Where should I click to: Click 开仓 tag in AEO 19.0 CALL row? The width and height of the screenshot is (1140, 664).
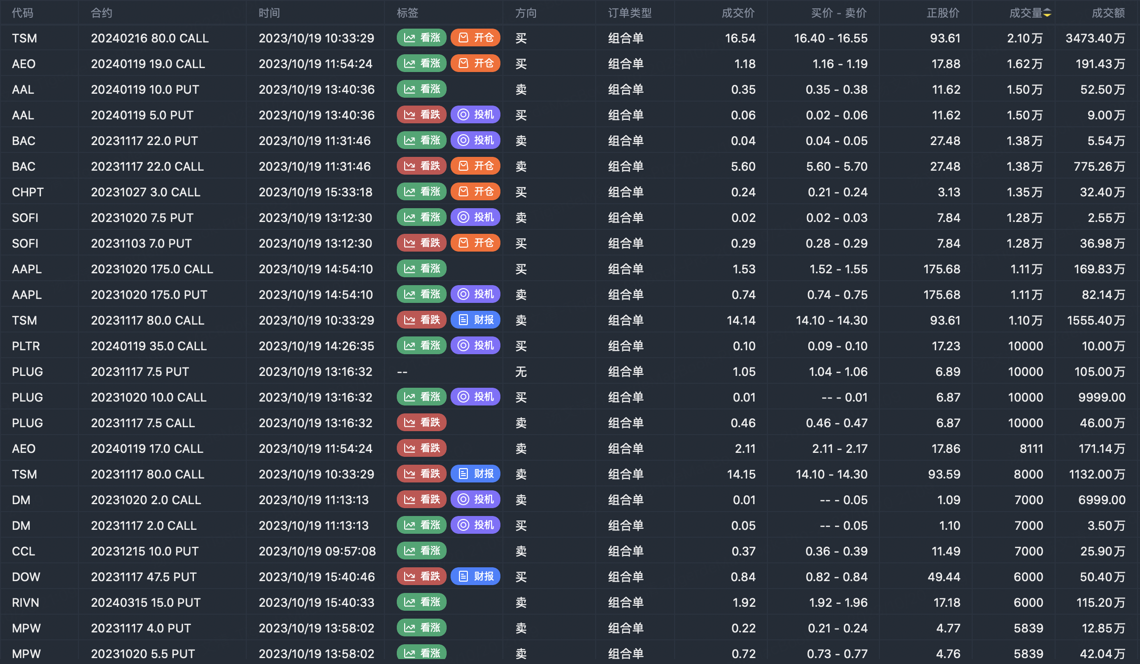tap(475, 64)
